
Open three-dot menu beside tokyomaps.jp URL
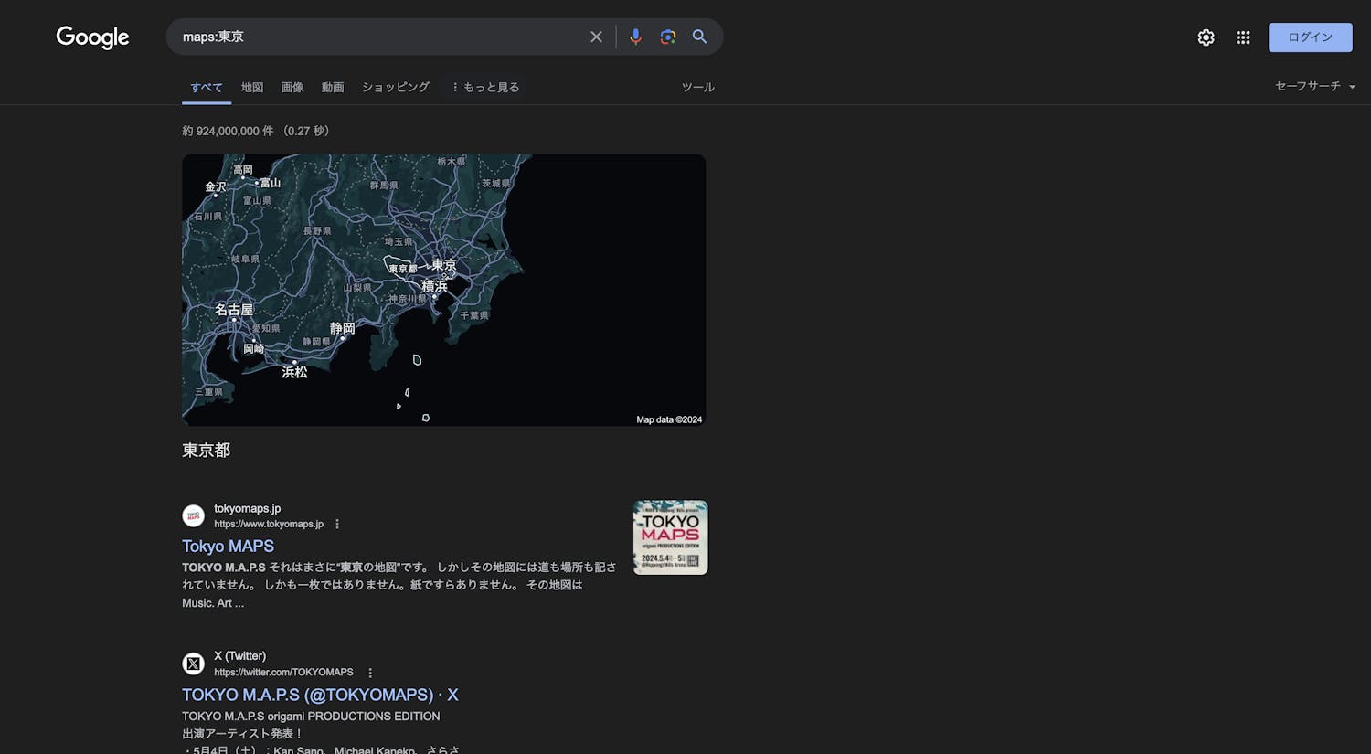(x=337, y=524)
